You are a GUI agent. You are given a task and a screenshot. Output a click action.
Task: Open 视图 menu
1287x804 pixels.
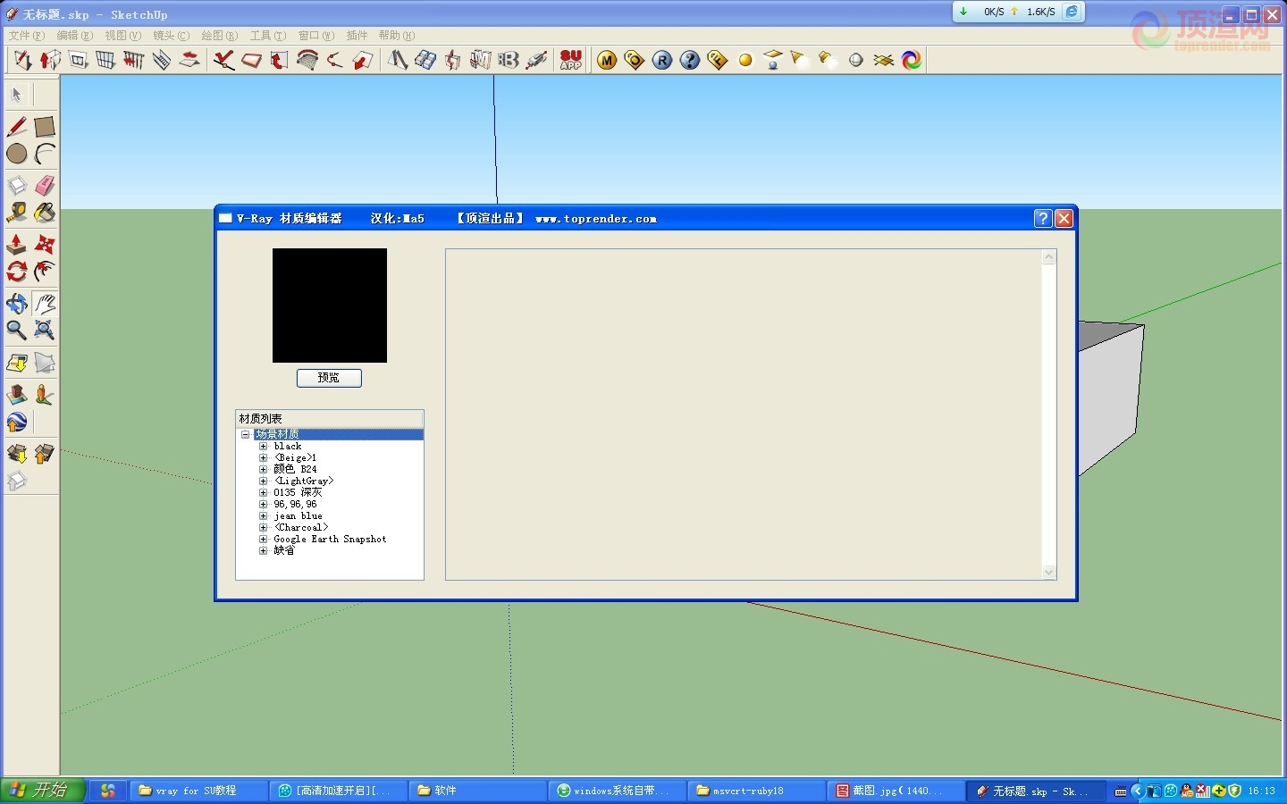(122, 36)
